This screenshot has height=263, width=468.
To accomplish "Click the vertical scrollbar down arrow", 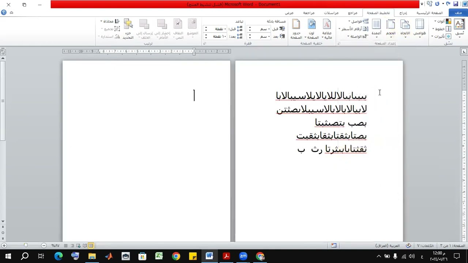I will point(3,222).
